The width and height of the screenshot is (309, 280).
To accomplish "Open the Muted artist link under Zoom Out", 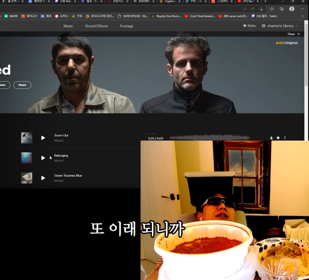I will tap(59, 141).
